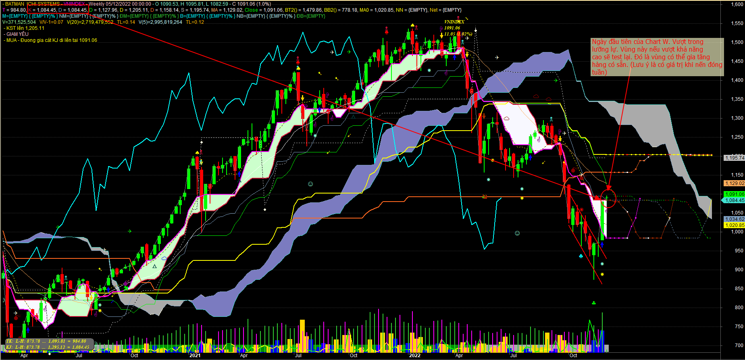Click the white triangle marker in the 2020 green cloud

[x=154, y=266]
